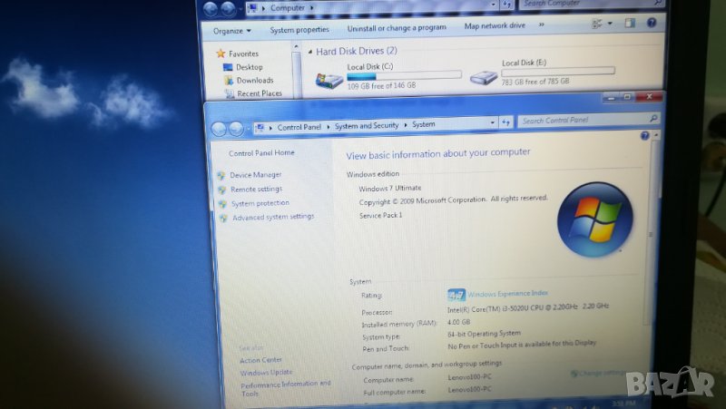The height and width of the screenshot is (409, 726).
Task: Click the refresh icon in the Control Panel address bar
Action: click(x=506, y=122)
